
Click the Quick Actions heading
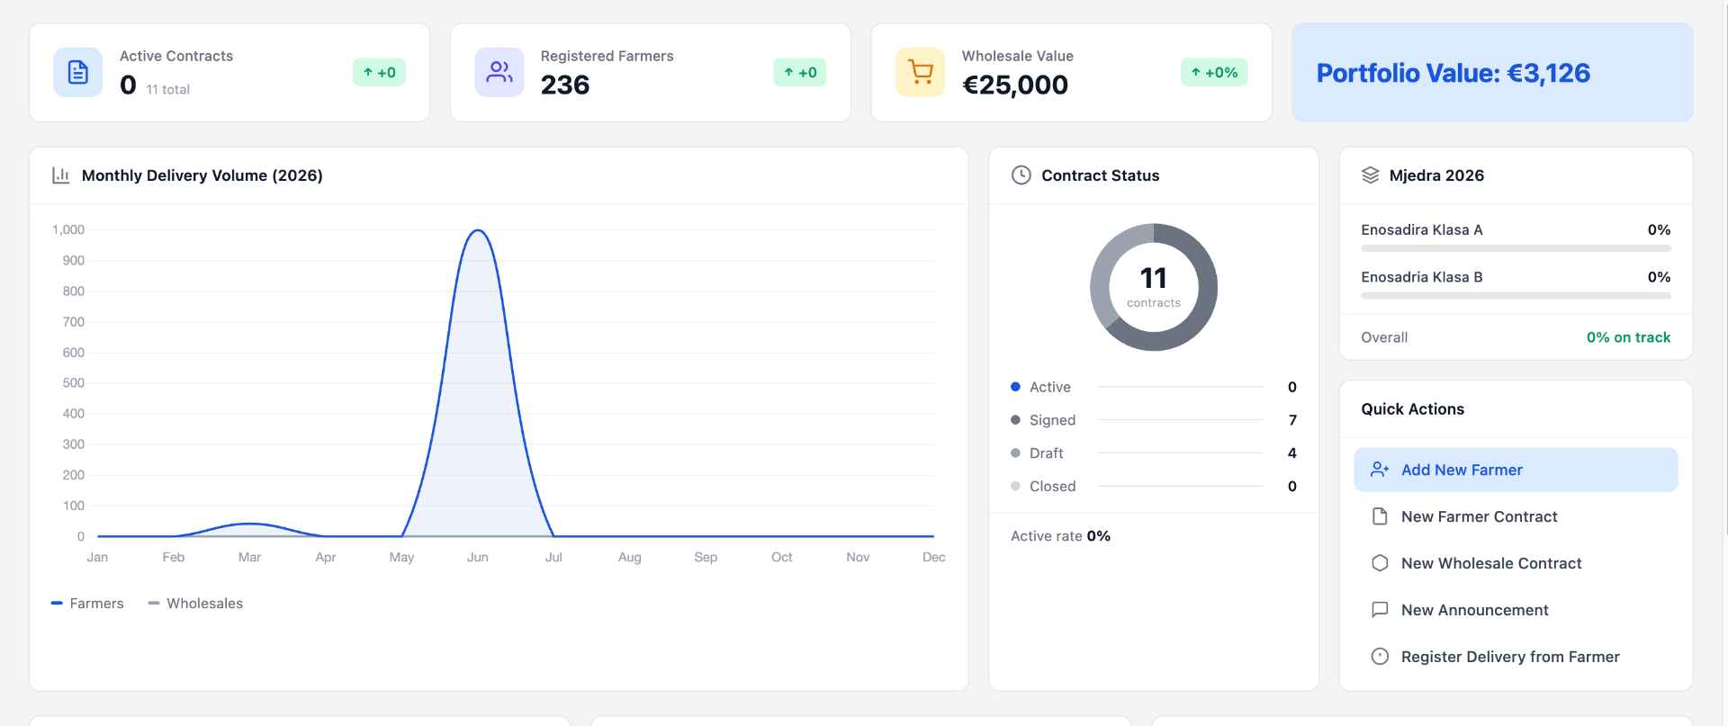click(1412, 409)
